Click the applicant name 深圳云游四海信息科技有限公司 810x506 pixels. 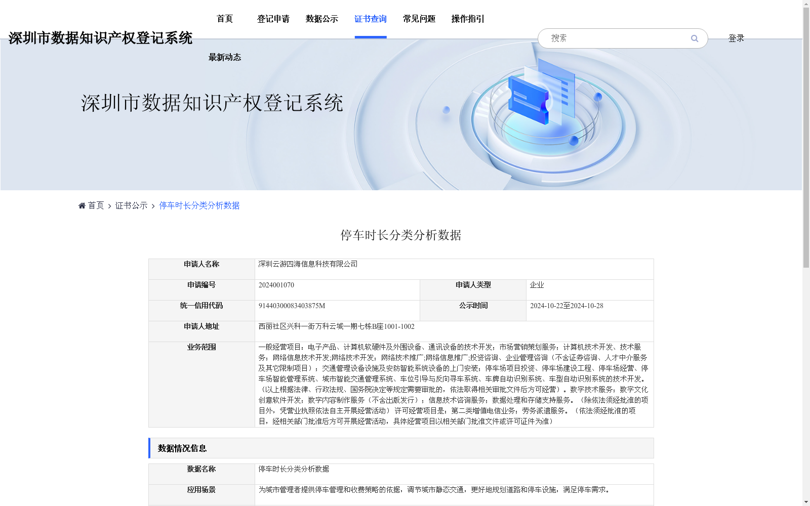308,264
